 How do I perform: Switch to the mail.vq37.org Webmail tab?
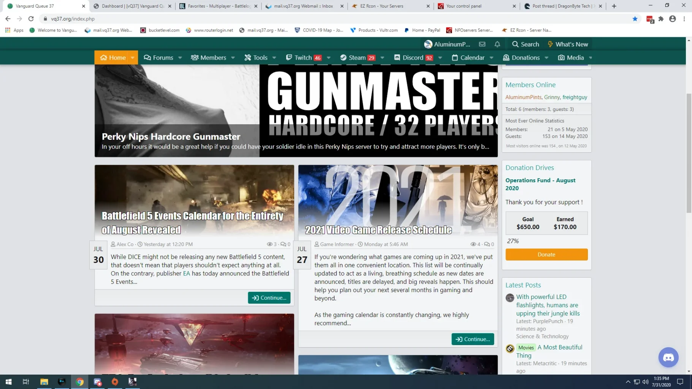pos(303,6)
